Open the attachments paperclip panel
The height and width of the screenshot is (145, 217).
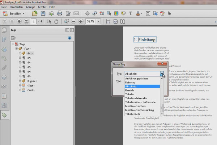4,68
